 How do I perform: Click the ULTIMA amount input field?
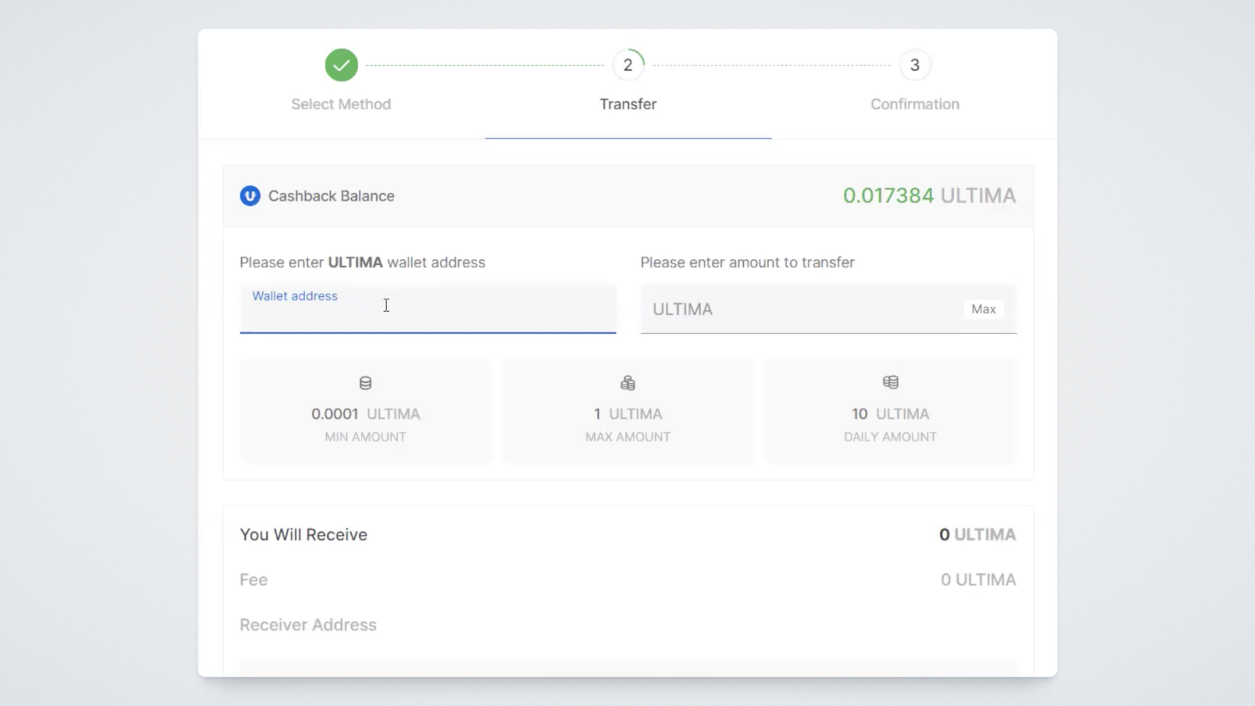coord(801,309)
